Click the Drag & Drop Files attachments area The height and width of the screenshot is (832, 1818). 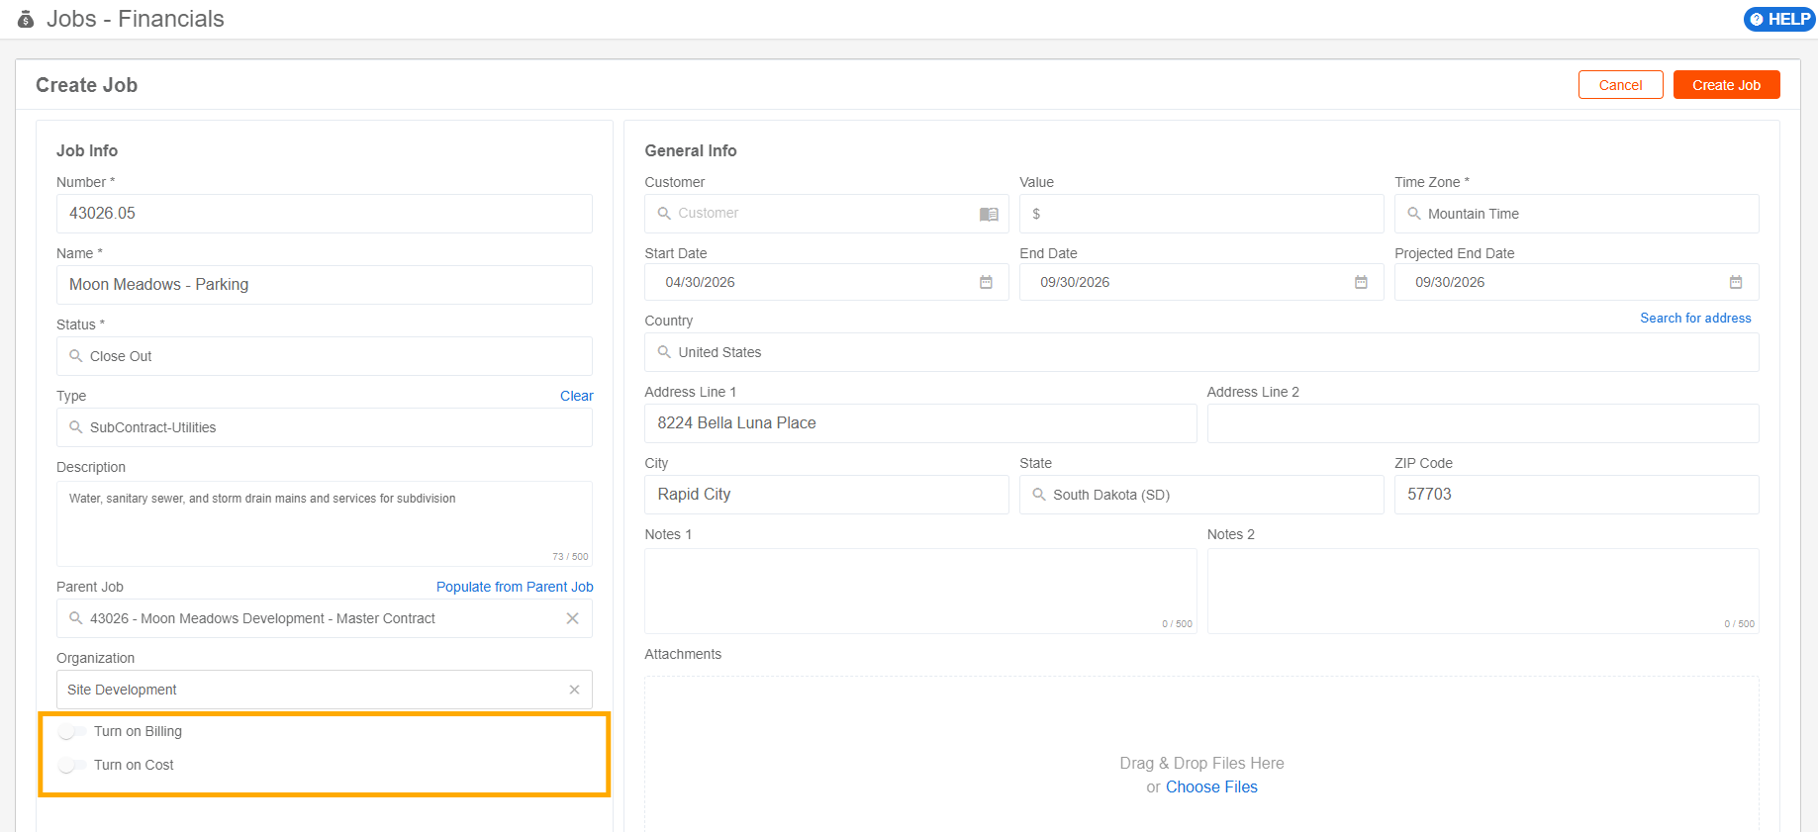tap(1201, 754)
